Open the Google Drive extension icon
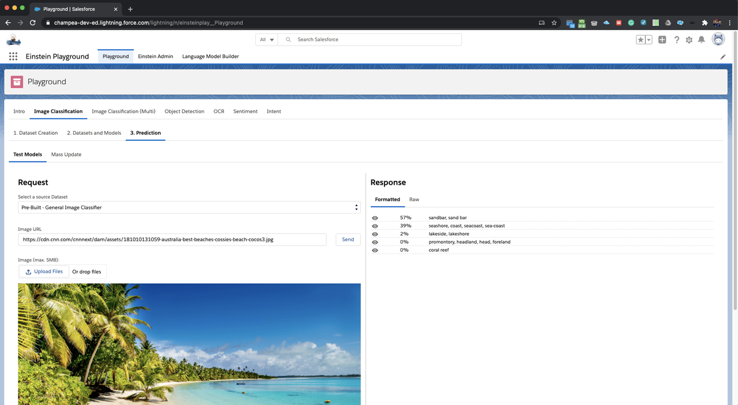The image size is (738, 405). 668,23
